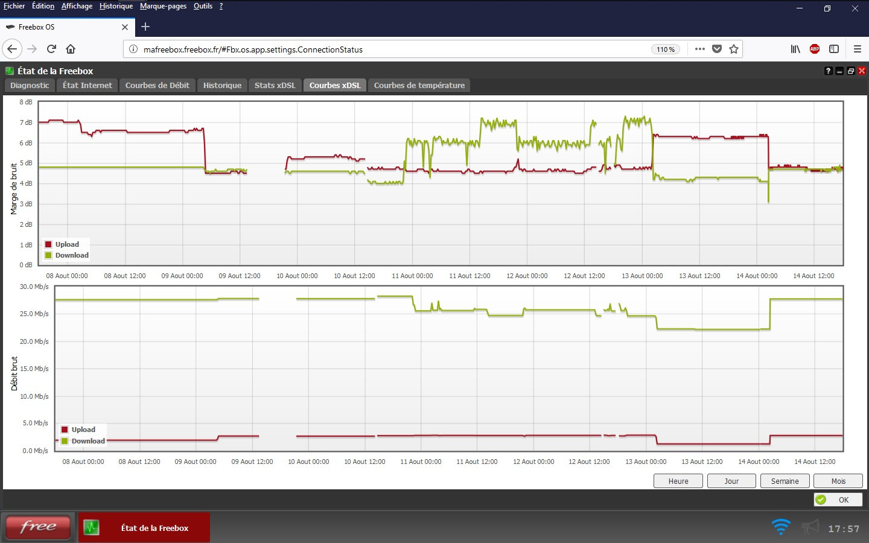Confirm with the OK button
This screenshot has width=869, height=543.
838,500
